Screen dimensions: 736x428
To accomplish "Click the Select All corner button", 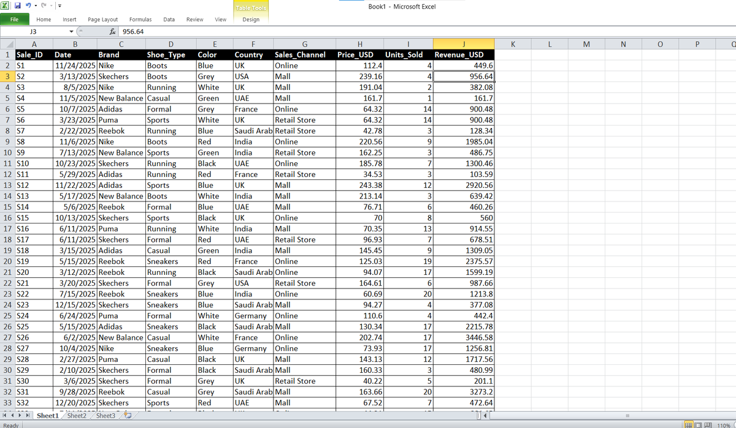I will (x=7, y=43).
